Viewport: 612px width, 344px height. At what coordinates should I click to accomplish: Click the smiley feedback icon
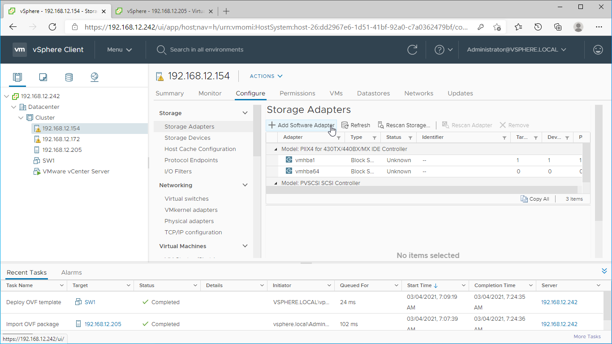[598, 50]
